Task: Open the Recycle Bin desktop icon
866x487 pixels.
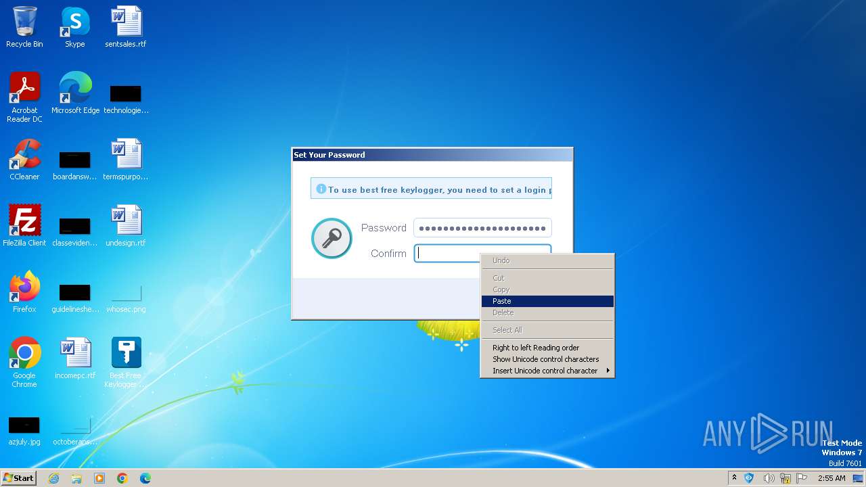Action: (x=24, y=27)
